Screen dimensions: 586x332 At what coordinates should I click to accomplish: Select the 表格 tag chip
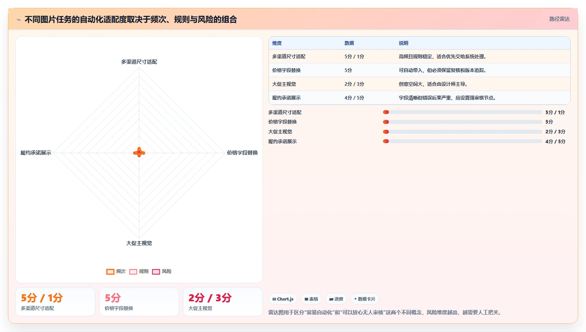311,299
